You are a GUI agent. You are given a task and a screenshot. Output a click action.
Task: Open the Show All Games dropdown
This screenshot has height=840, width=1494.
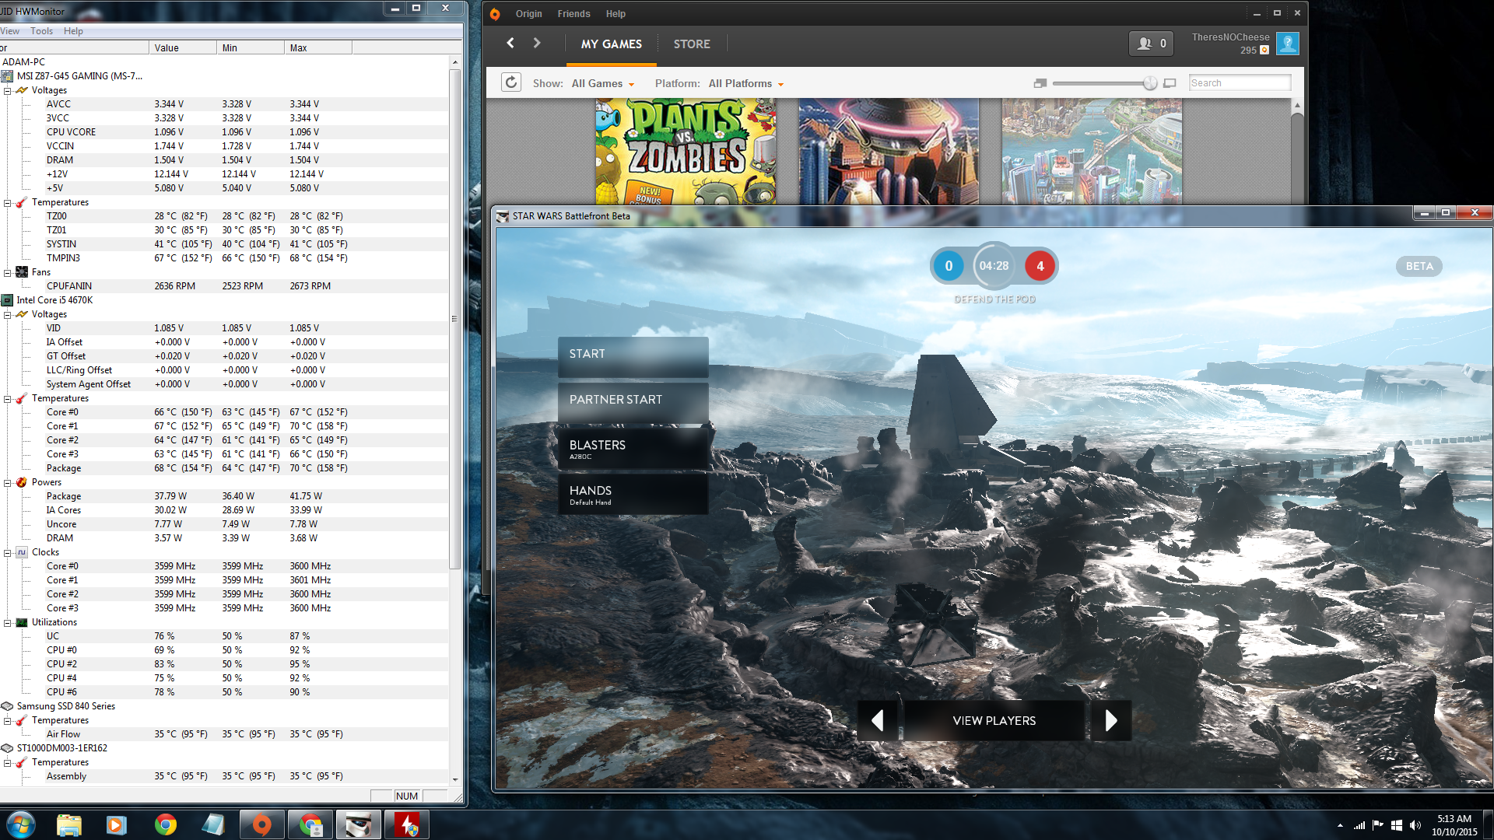(x=603, y=83)
